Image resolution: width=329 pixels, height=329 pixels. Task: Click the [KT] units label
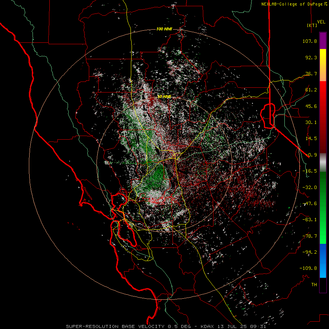[312, 25]
